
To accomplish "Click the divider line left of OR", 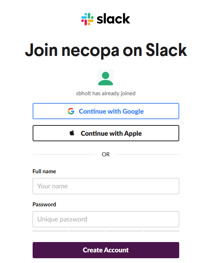I will click(63, 154).
